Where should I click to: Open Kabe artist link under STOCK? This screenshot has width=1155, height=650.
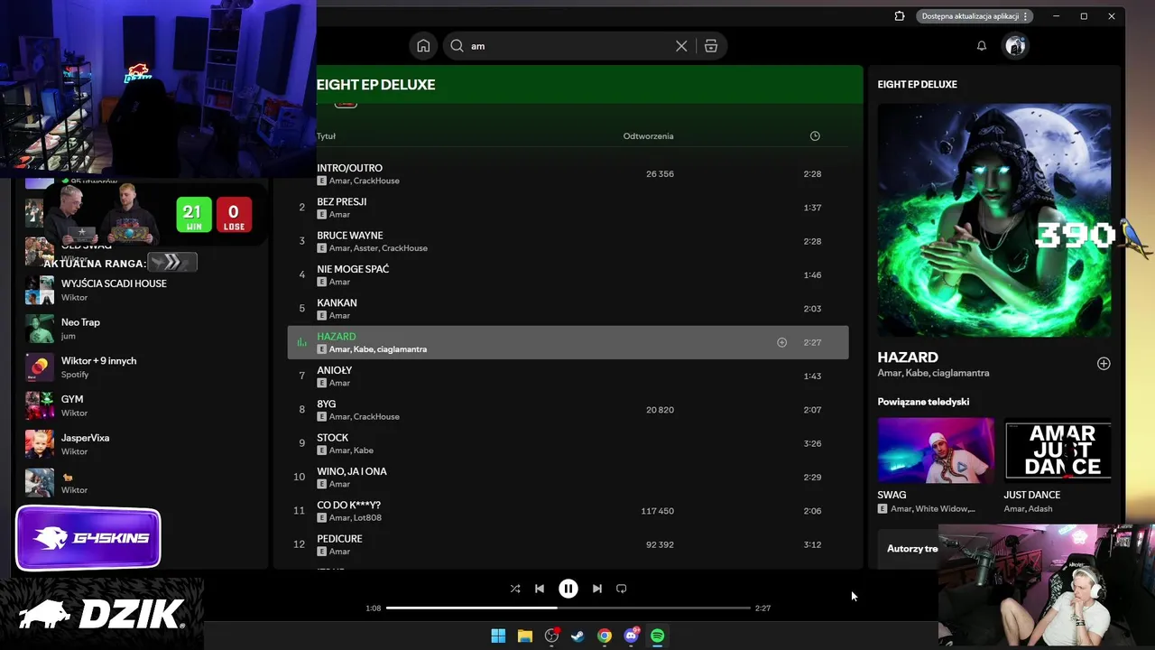pyautogui.click(x=364, y=450)
